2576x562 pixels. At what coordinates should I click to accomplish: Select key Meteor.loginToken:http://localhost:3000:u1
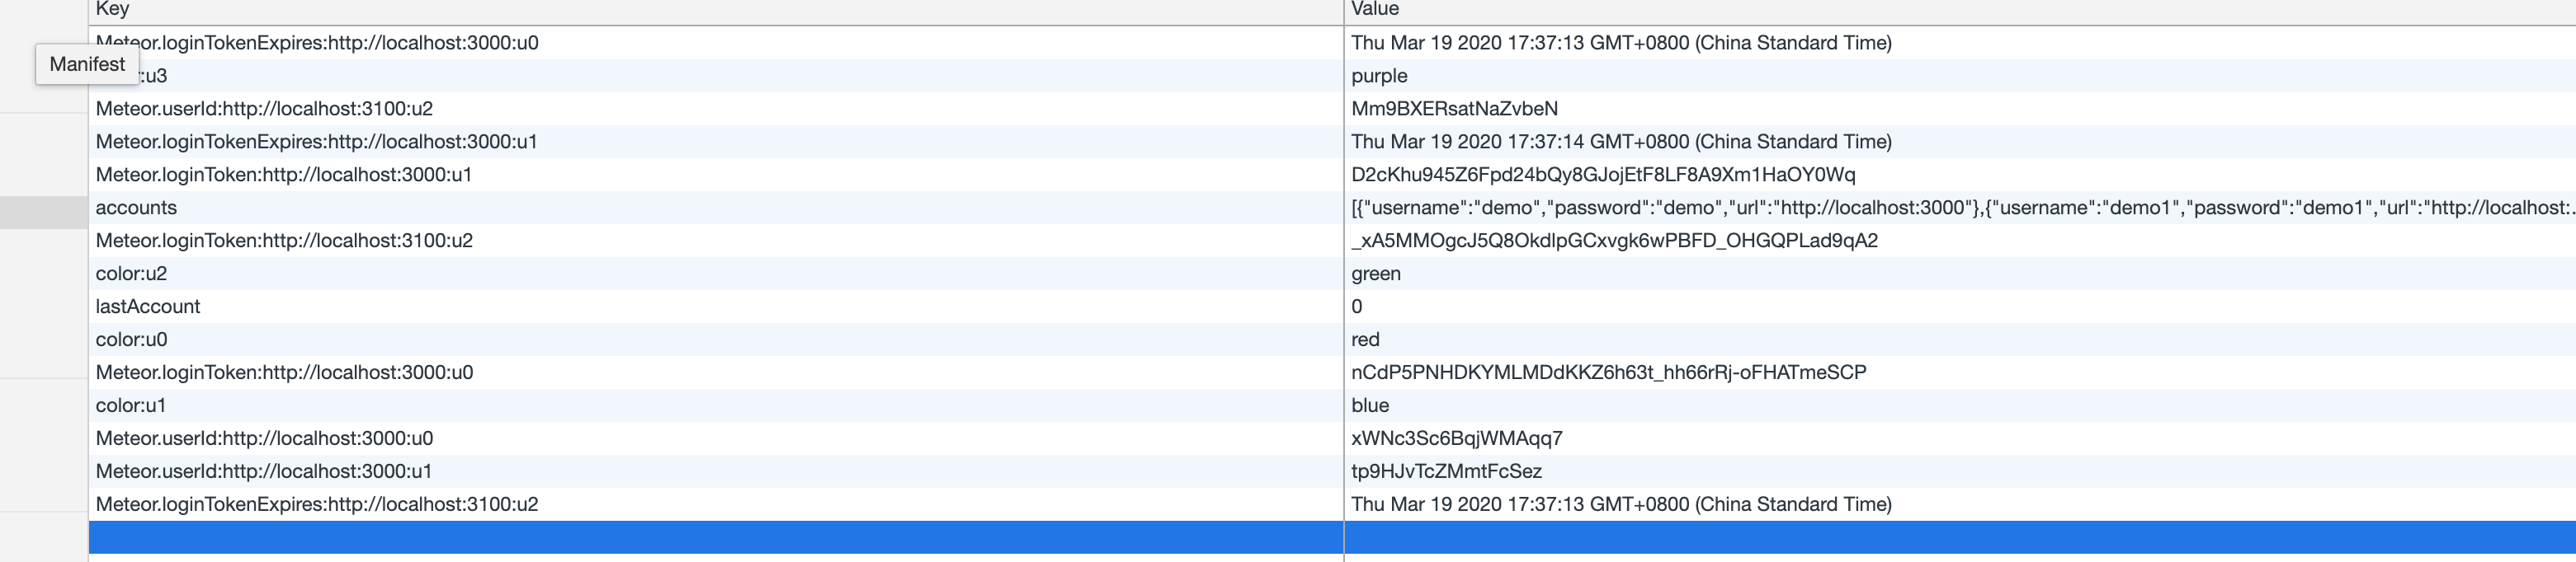coord(283,175)
